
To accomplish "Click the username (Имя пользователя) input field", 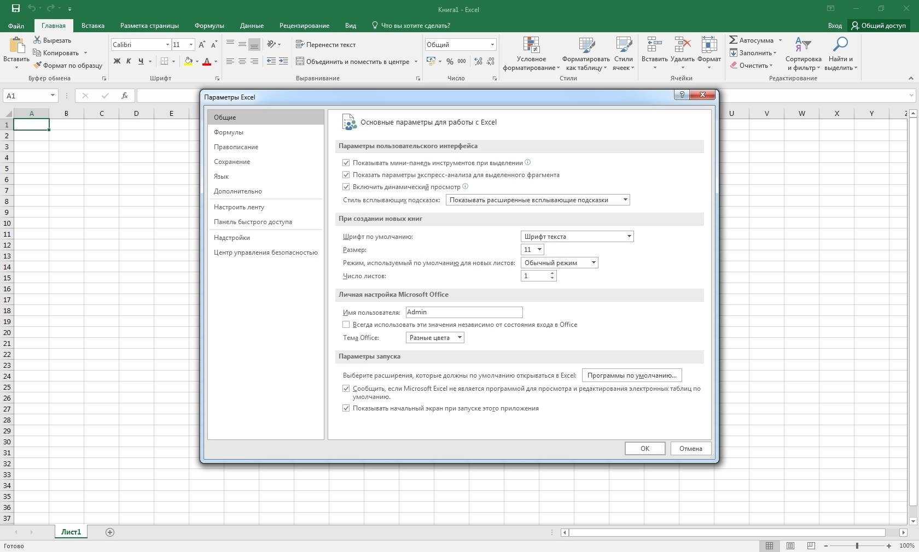I will click(464, 312).
